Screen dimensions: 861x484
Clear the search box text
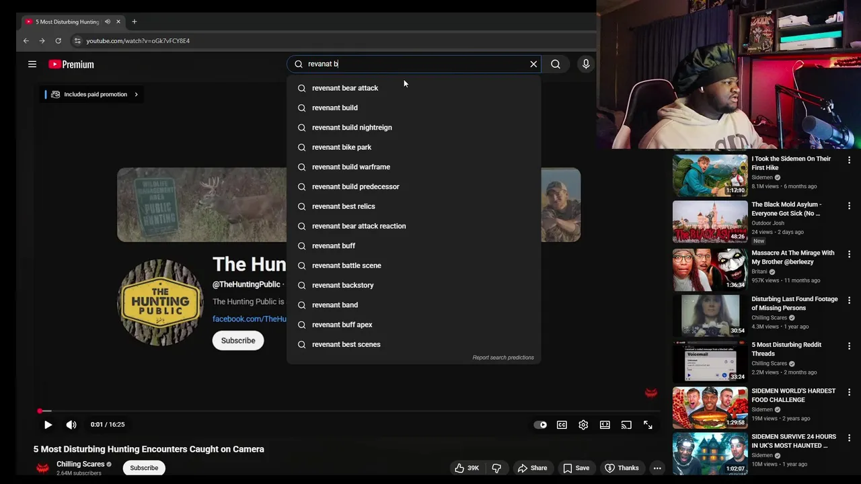[533, 64]
